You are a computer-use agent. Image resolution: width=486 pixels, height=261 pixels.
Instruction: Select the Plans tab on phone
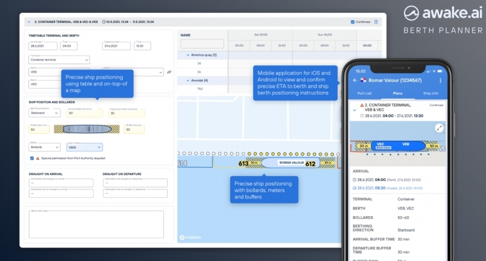point(398,94)
